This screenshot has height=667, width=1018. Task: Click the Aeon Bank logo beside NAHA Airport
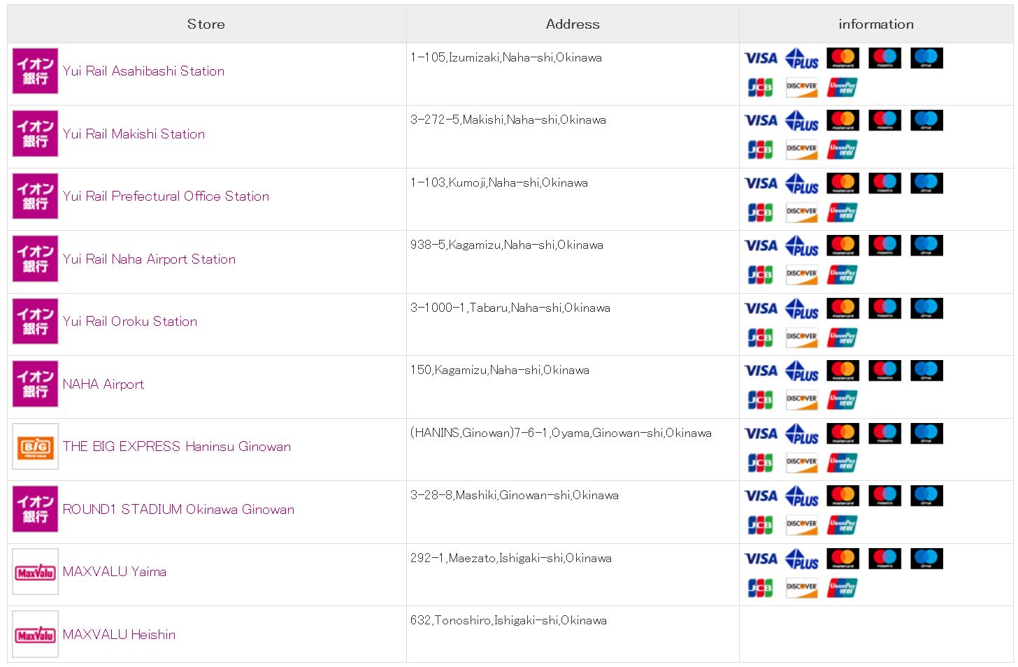point(35,384)
